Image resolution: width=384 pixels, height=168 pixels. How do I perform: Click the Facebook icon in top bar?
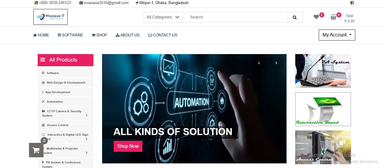tap(352, 3)
